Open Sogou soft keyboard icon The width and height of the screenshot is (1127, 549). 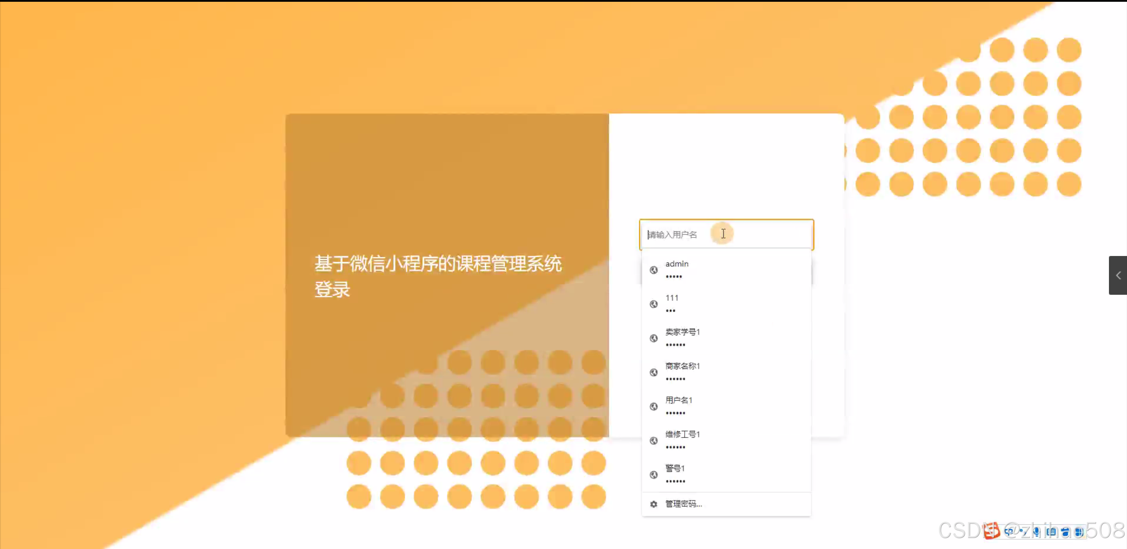[x=1051, y=532]
